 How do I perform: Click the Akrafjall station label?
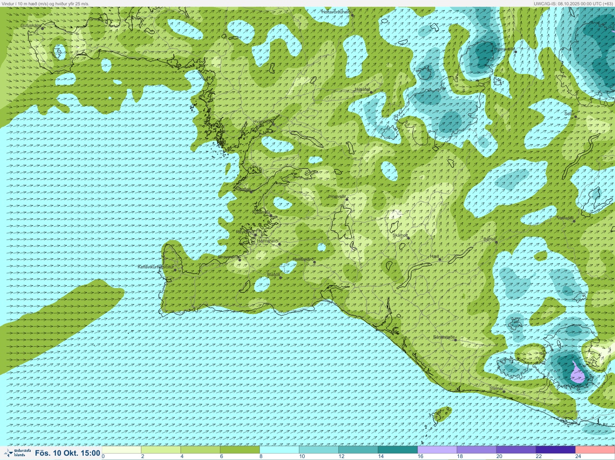pos(243,189)
